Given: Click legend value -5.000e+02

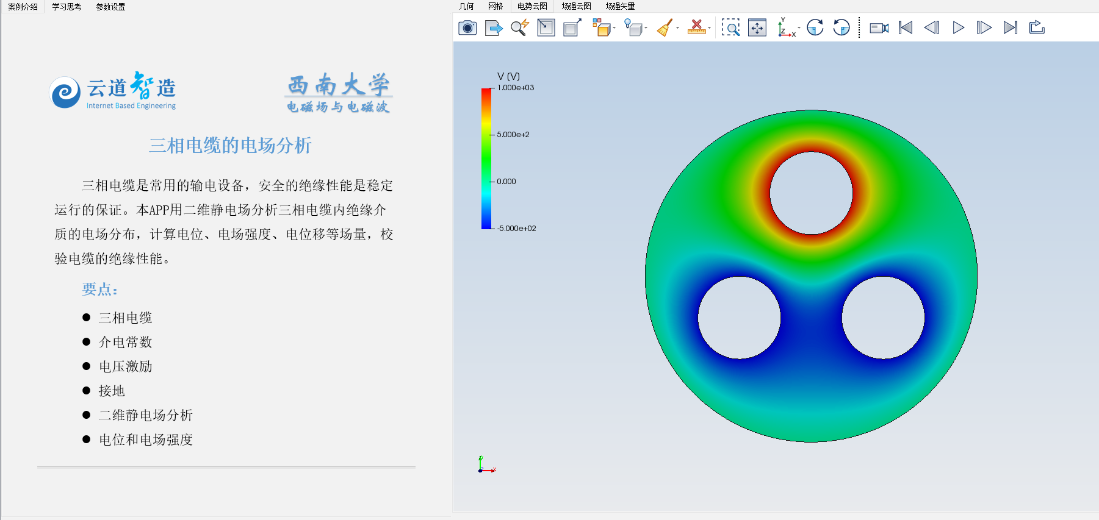Looking at the screenshot, I should coord(516,229).
